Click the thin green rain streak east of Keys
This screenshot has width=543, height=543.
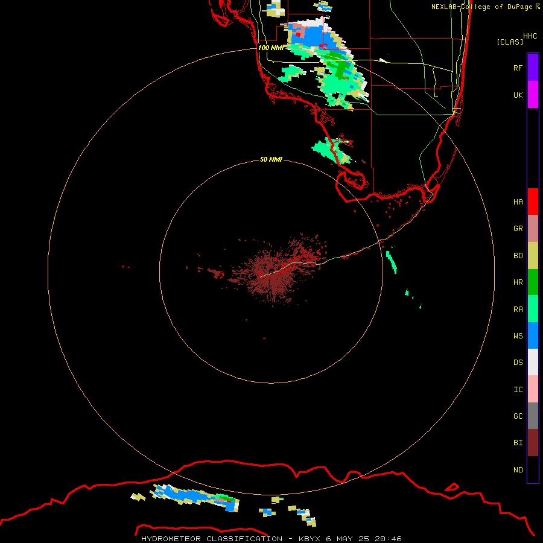coord(392,261)
